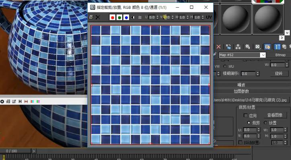Click the checkered Show Shaded Material in Viewport icon
This screenshot has height=160, width=291.
pyautogui.click(x=267, y=47)
